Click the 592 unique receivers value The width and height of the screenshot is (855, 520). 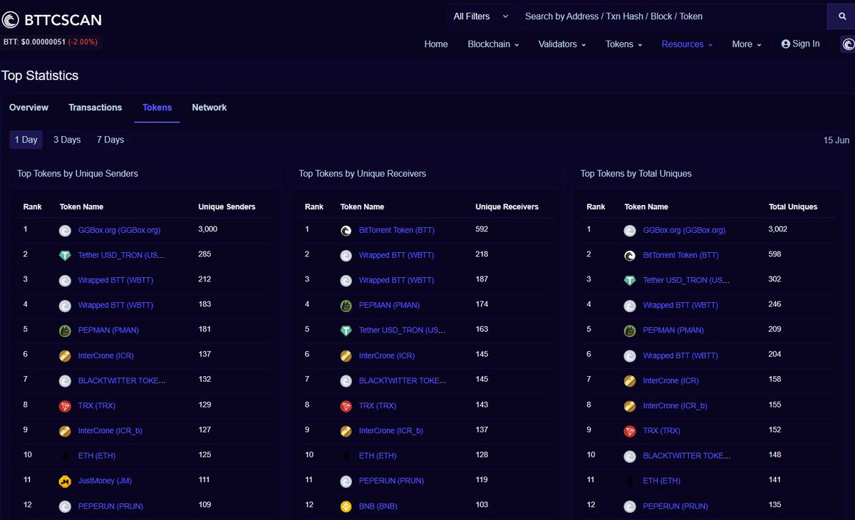(x=482, y=229)
